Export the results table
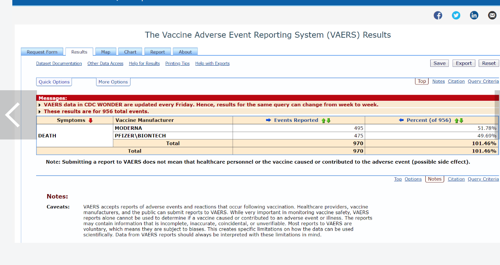 tap(463, 63)
